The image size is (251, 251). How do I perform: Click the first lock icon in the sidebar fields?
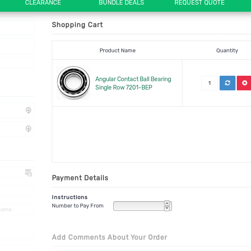click(x=28, y=110)
